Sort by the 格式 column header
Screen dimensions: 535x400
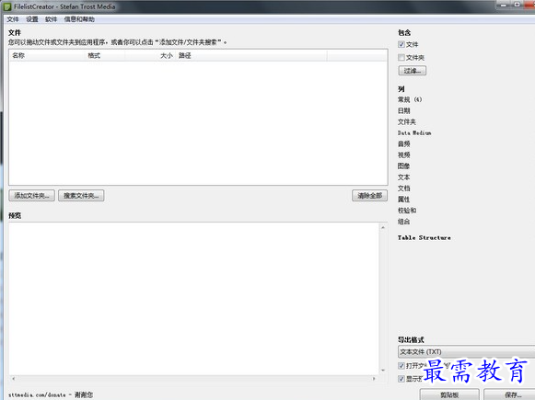point(105,55)
